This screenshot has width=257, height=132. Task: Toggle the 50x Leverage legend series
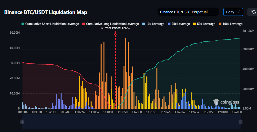click(x=204, y=24)
